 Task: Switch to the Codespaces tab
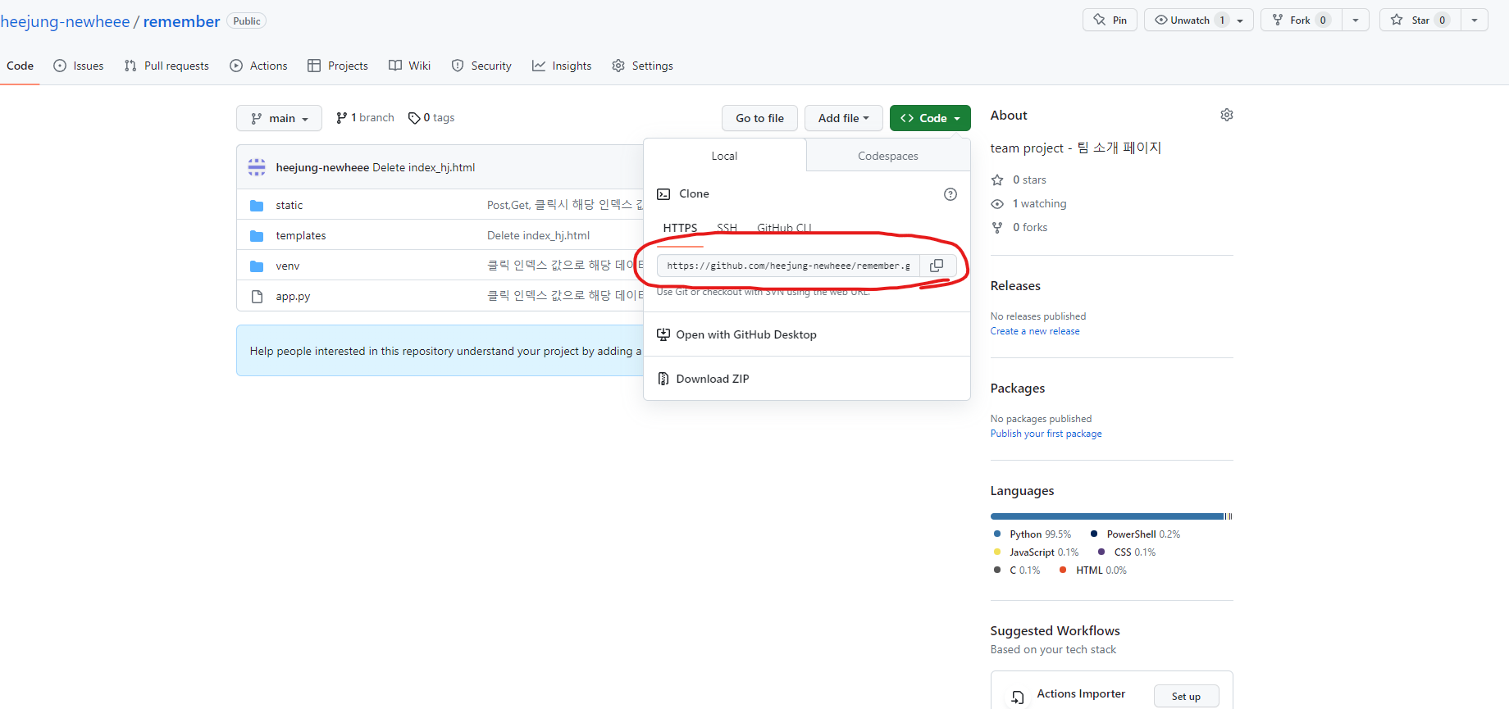coord(888,156)
